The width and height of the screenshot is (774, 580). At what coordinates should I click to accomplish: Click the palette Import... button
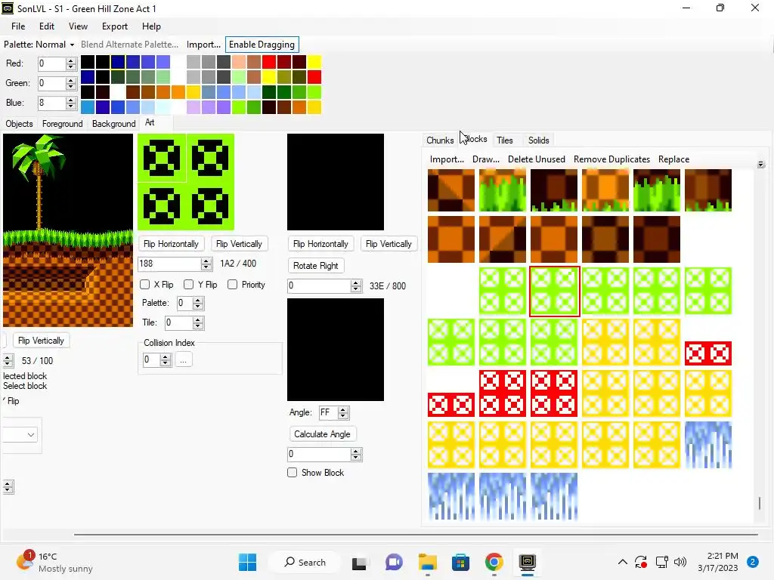click(x=203, y=45)
